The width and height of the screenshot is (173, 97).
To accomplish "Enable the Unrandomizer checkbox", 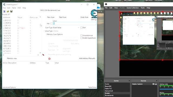I will 81,35.
